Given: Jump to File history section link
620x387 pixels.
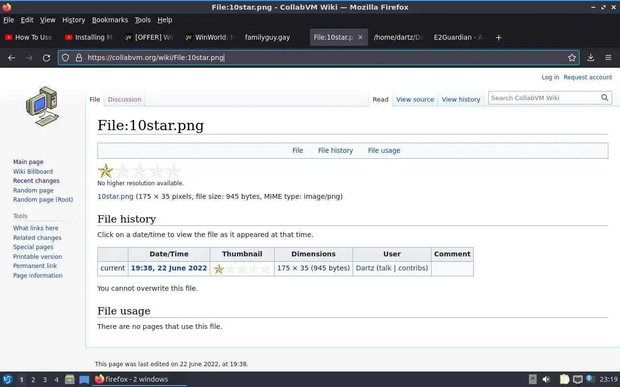Looking at the screenshot, I should point(335,150).
